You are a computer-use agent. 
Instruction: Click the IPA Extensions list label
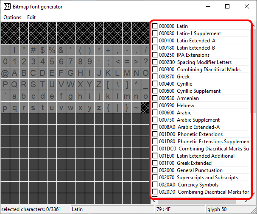coord(193,55)
